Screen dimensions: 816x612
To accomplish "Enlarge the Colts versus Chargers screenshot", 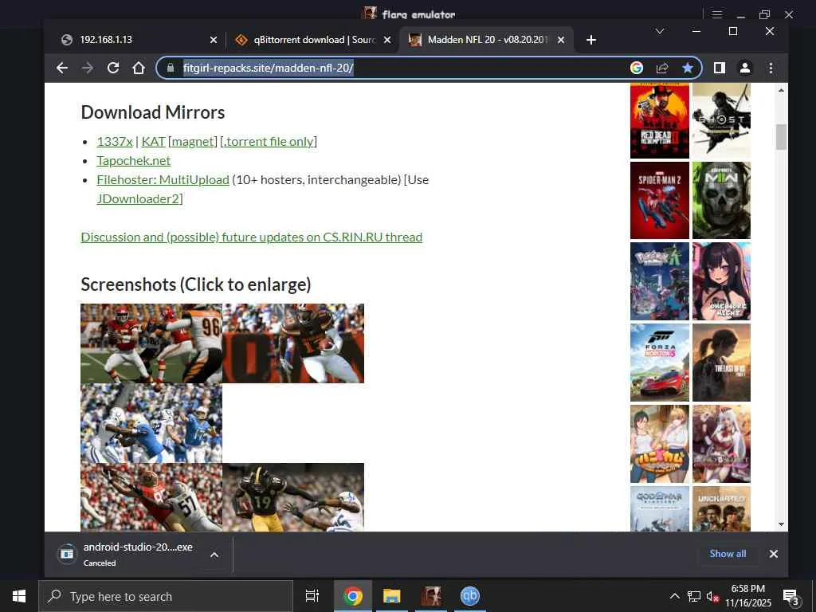I will (151, 424).
